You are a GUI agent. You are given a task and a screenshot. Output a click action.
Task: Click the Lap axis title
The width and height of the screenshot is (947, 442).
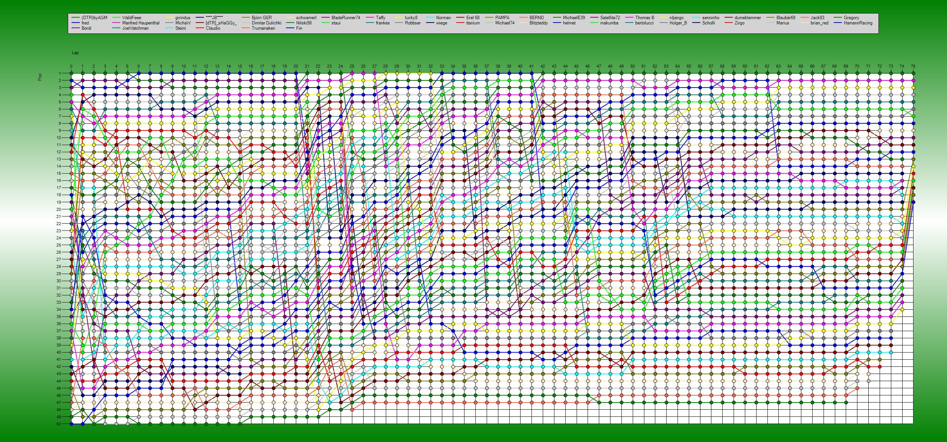75,53
